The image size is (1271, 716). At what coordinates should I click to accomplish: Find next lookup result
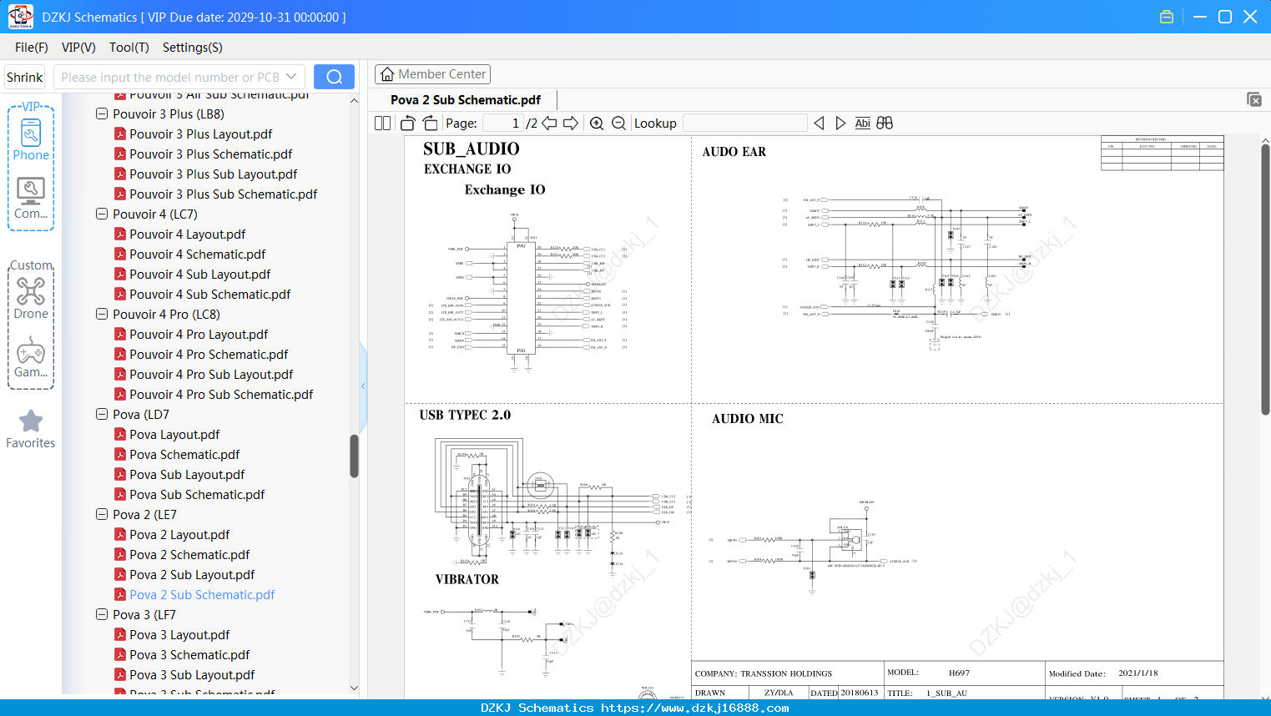tap(840, 123)
